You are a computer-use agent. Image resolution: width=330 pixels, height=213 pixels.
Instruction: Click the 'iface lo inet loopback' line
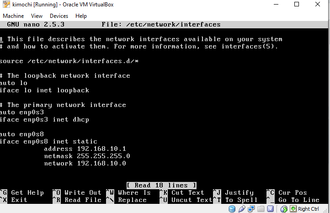pos(44,91)
